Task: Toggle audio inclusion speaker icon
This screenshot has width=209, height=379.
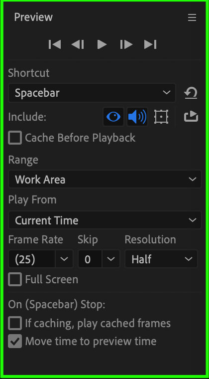Action: click(137, 117)
